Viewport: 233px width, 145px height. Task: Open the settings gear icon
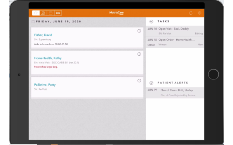[200, 13]
